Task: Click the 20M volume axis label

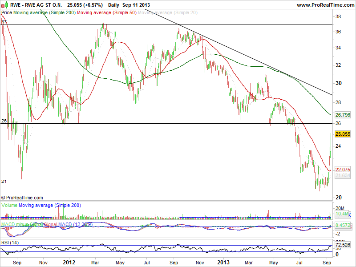Action: [340, 208]
